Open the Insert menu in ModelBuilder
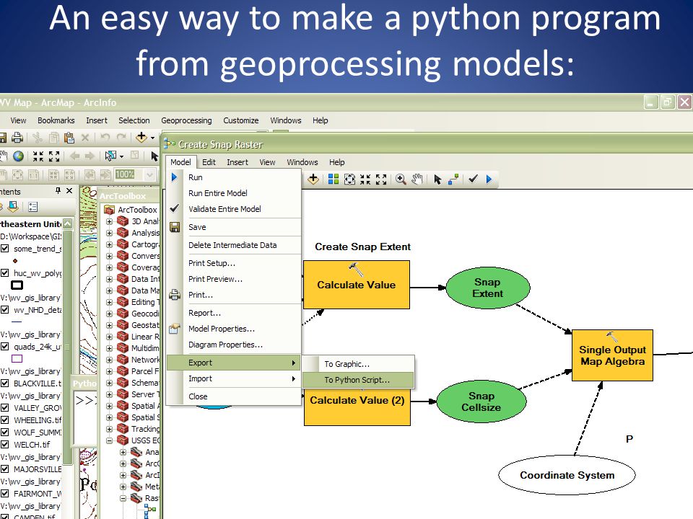The height and width of the screenshot is (519, 693). pos(237,162)
